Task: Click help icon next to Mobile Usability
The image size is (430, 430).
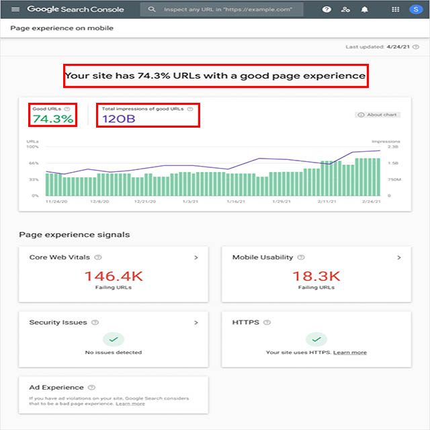Action: (300, 257)
